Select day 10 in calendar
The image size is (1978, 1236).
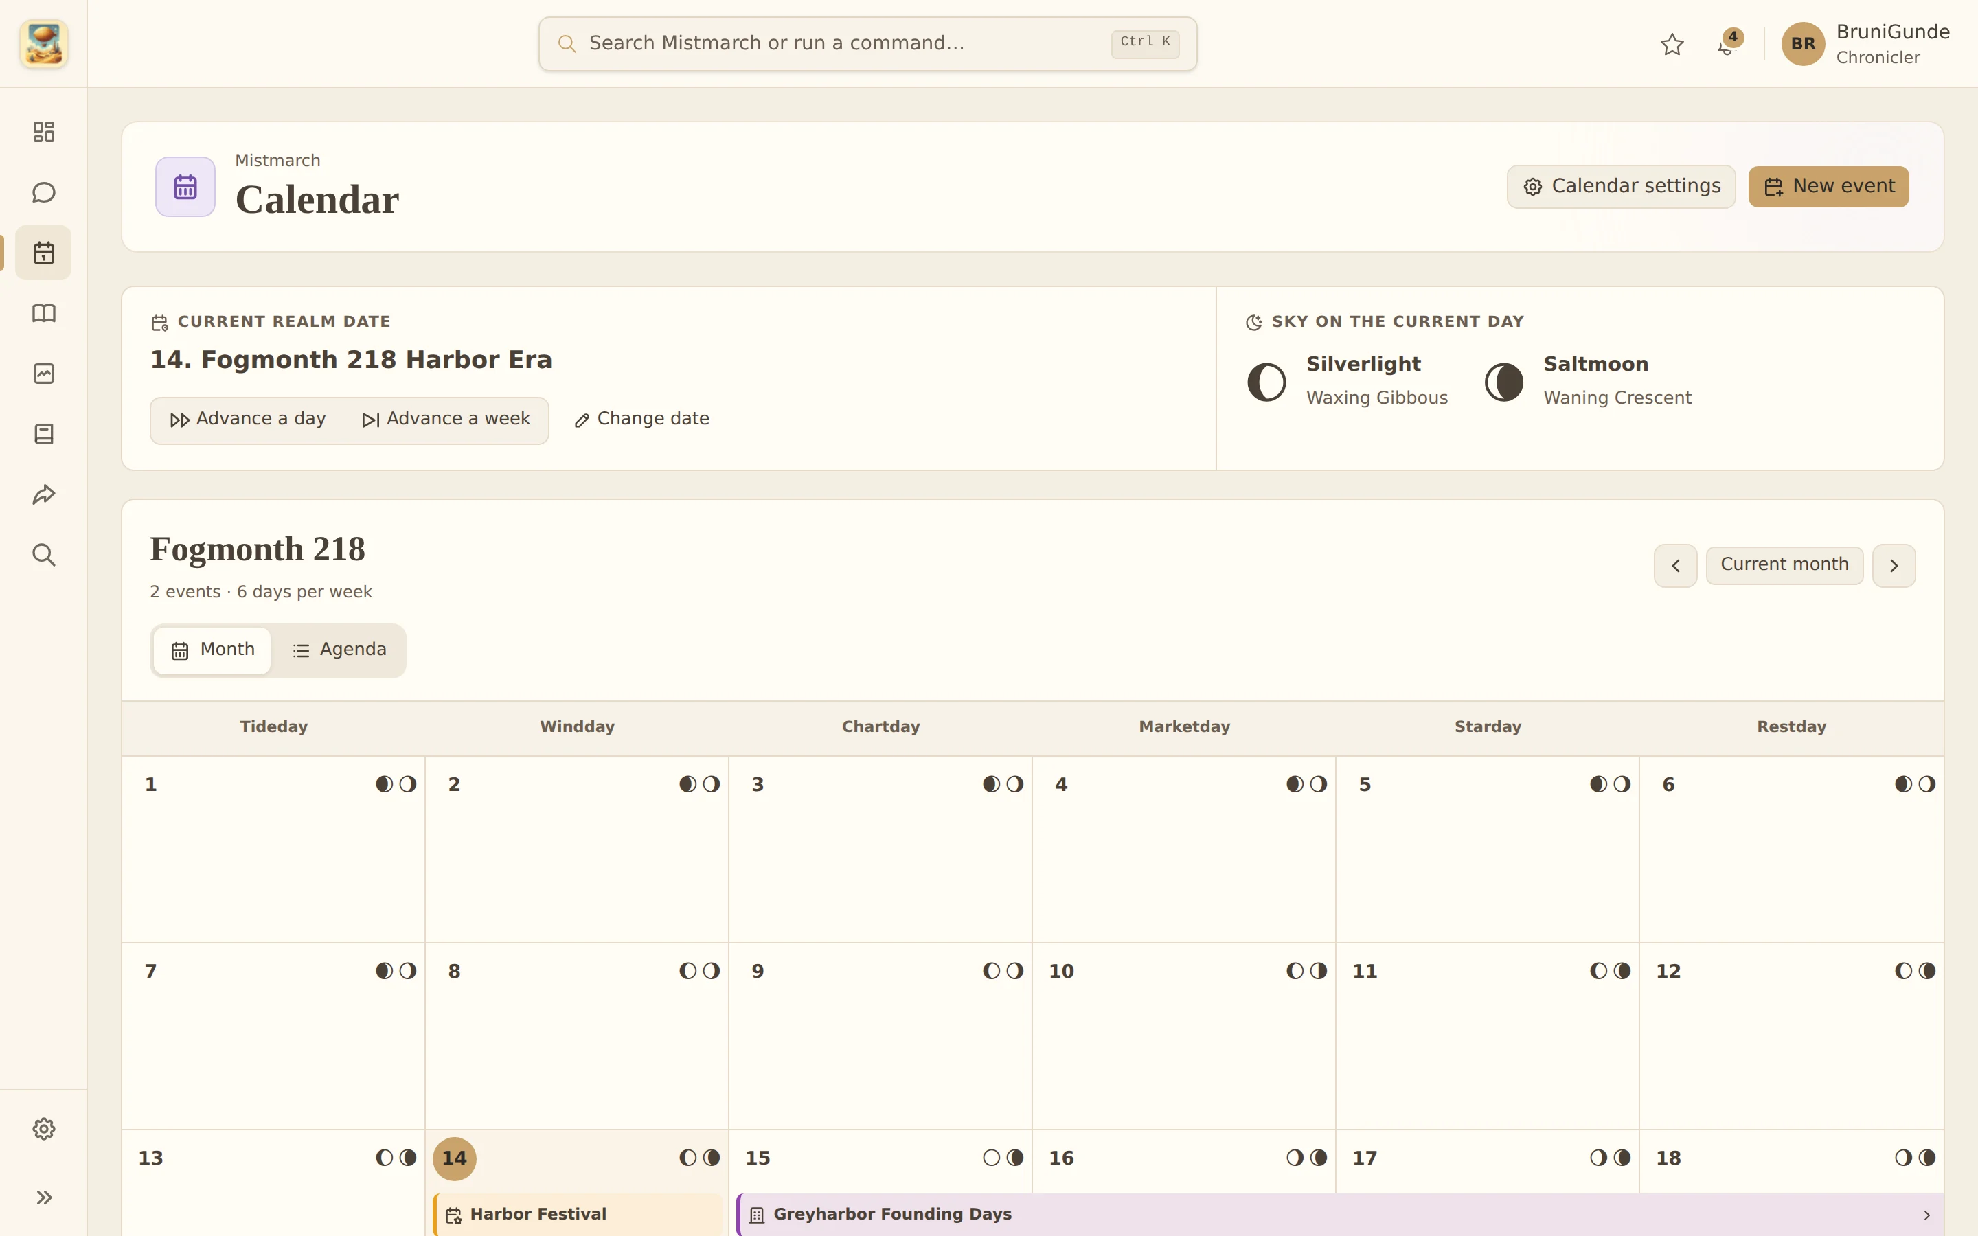[1062, 971]
